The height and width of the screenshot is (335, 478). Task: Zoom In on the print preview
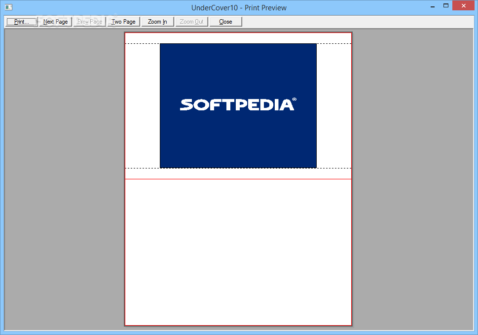tap(157, 22)
